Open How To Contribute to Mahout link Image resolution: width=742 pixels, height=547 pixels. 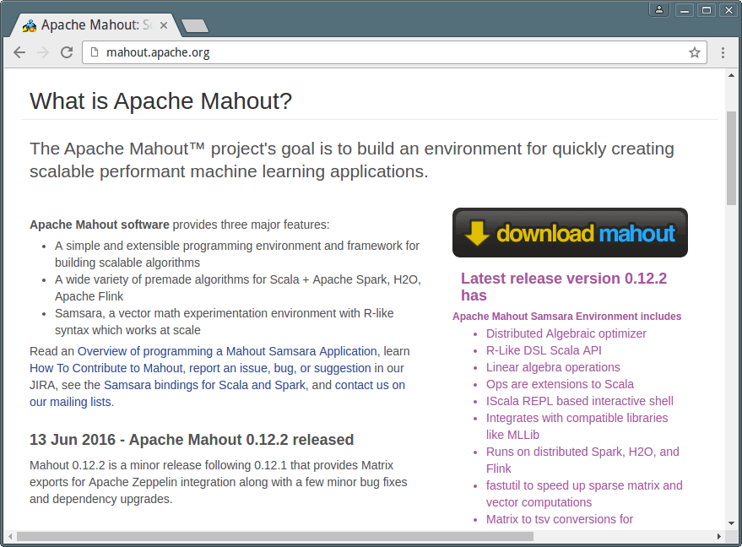106,368
